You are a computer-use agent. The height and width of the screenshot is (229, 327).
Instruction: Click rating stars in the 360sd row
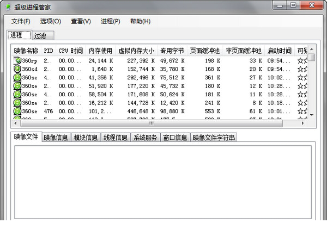(302, 69)
